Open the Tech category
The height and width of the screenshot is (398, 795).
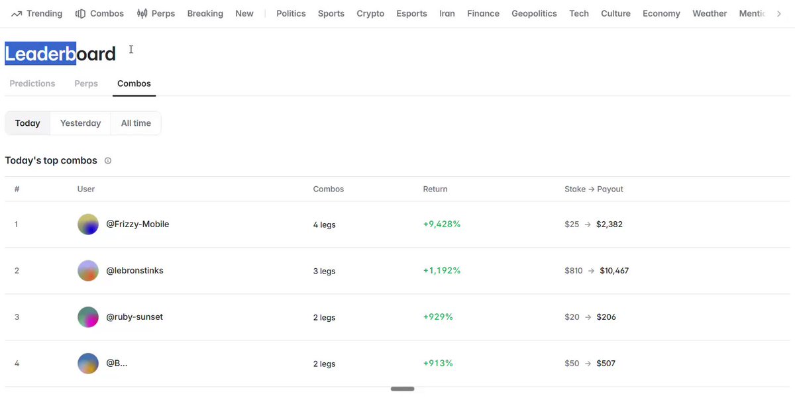(579, 13)
